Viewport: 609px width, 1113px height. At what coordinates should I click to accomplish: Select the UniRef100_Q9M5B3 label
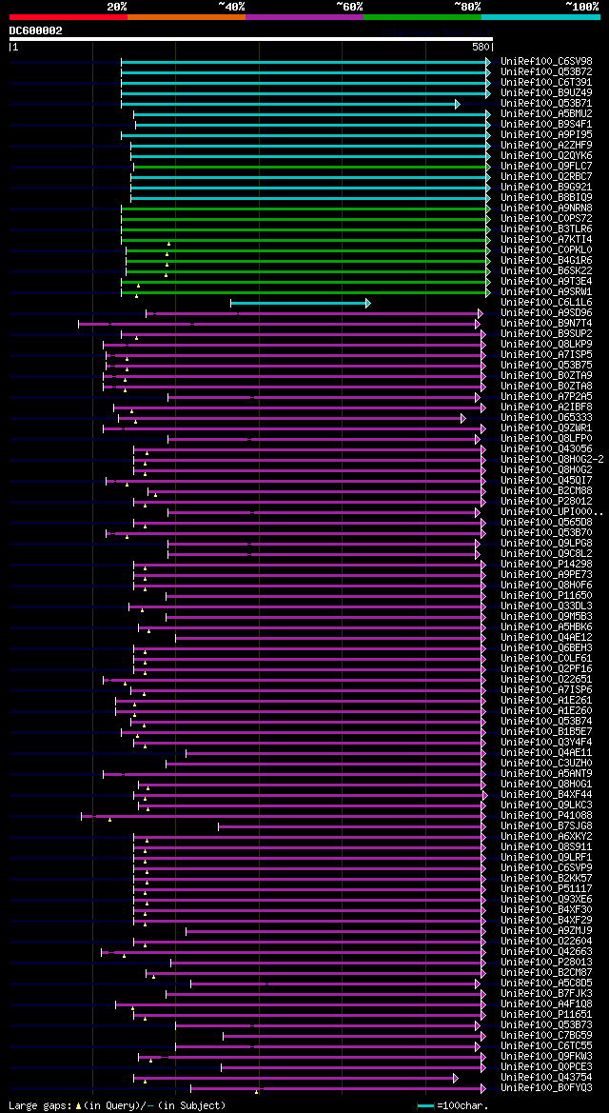(546, 616)
